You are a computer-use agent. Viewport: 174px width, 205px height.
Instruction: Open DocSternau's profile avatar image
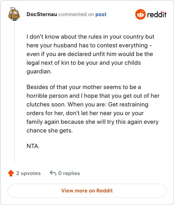point(14,14)
